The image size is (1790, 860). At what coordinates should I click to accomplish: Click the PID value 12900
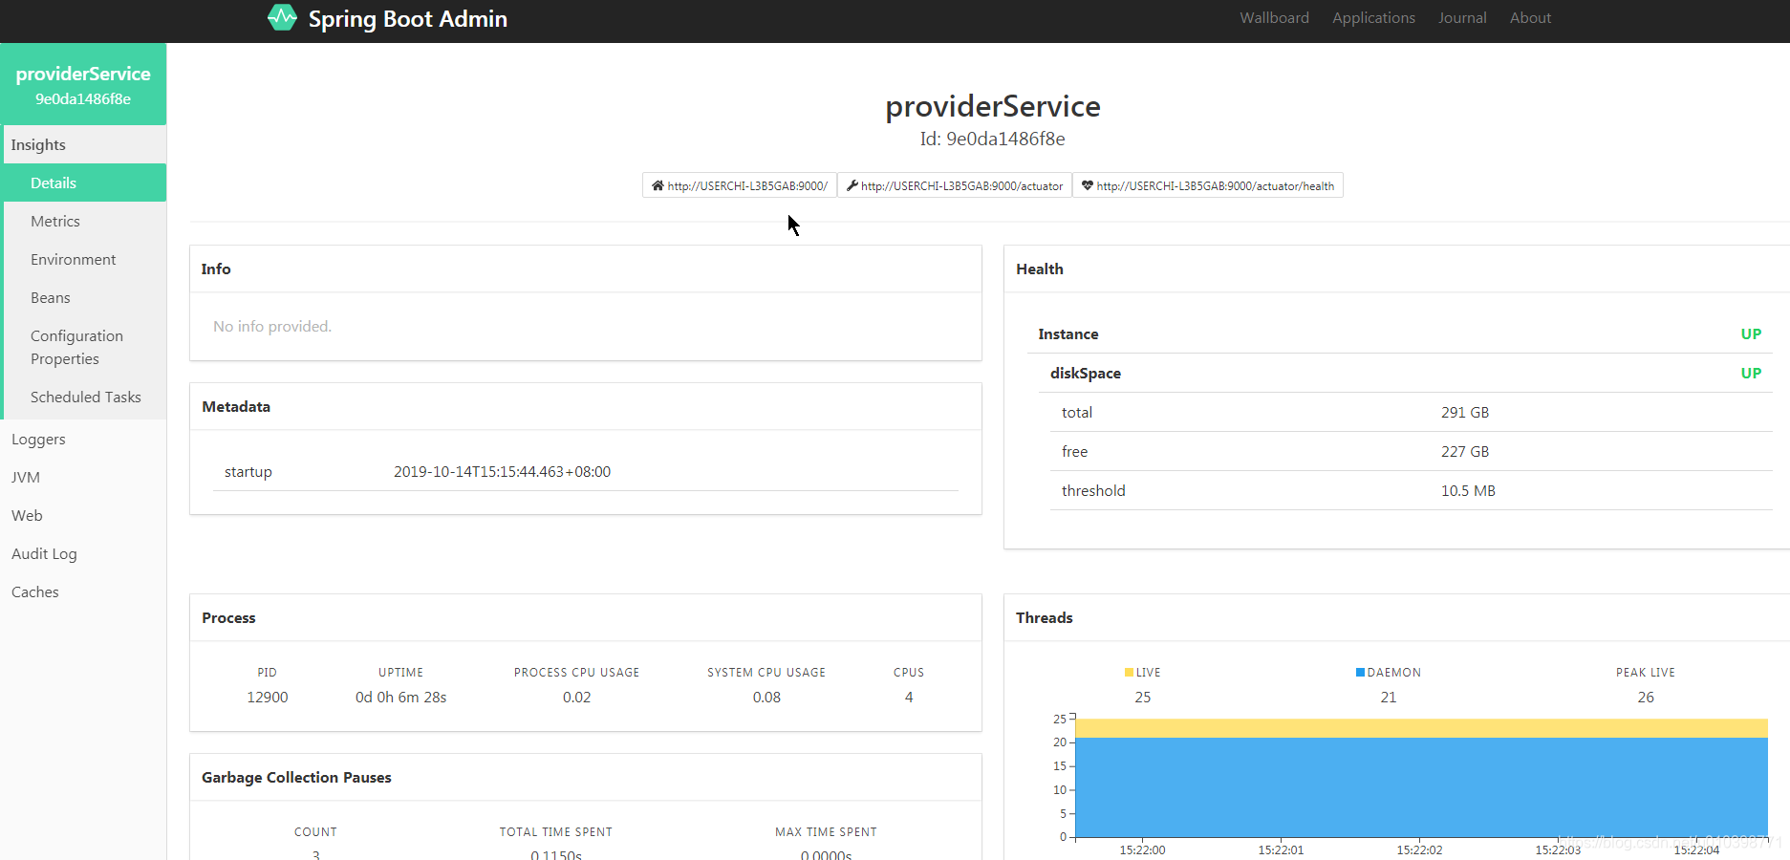[268, 697]
